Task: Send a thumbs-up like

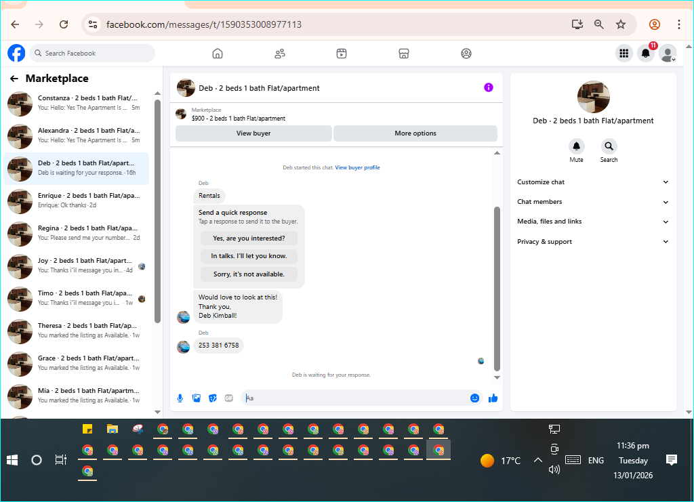Action: point(493,398)
